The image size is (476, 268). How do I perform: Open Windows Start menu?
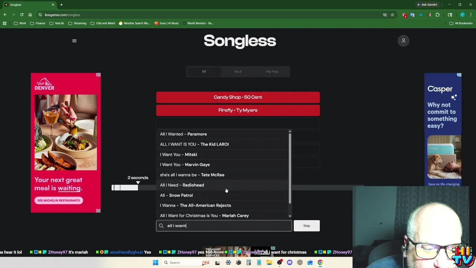click(155, 262)
